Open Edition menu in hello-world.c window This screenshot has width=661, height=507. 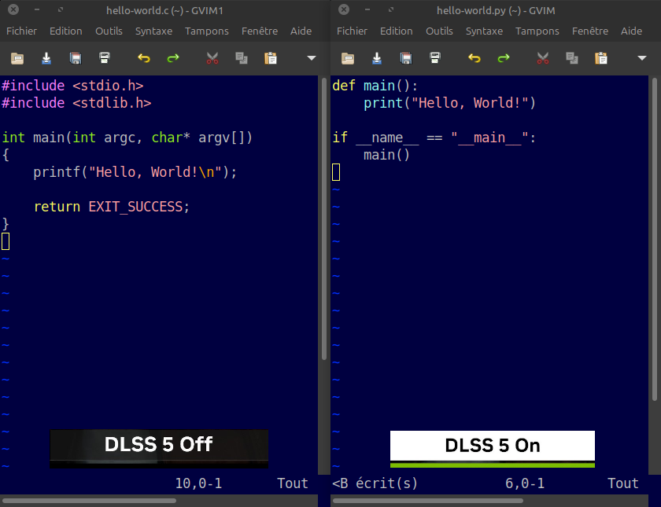point(66,31)
